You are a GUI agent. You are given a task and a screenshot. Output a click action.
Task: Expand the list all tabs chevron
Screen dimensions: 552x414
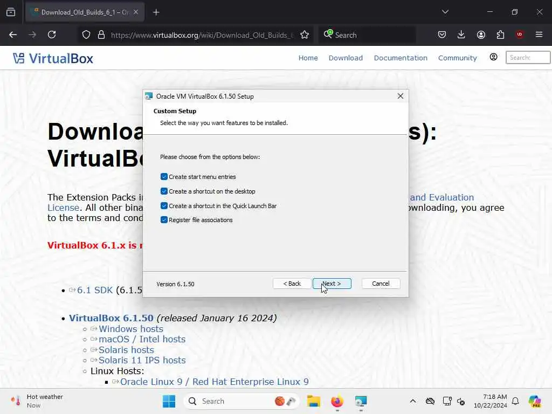(445, 12)
